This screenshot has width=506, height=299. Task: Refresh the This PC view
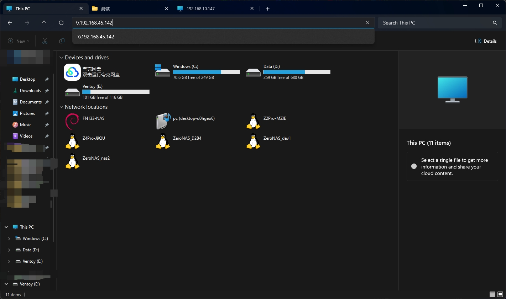(61, 23)
